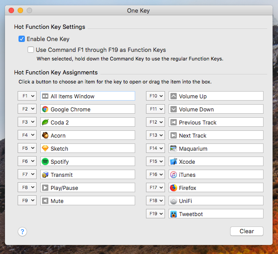Click the Google Chrome icon
Viewport: 278px width, 254px height.
coord(45,109)
